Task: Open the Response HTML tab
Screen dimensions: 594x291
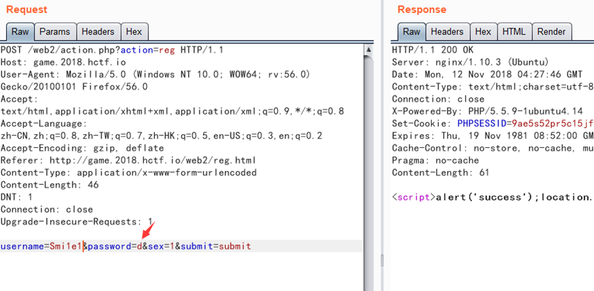Action: [514, 32]
